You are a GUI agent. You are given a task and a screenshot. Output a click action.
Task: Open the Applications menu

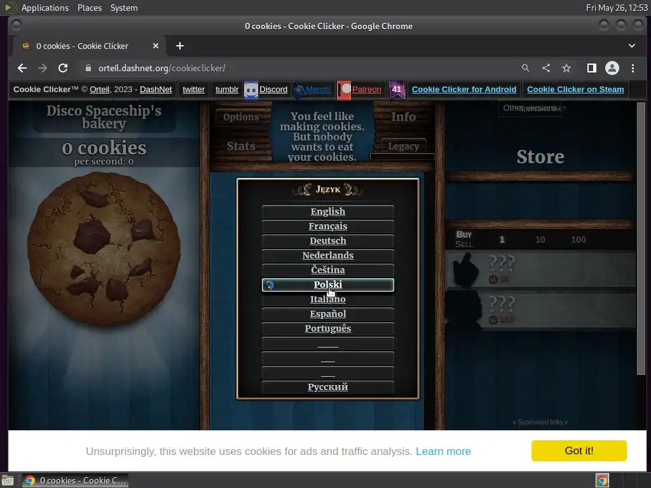tap(45, 8)
